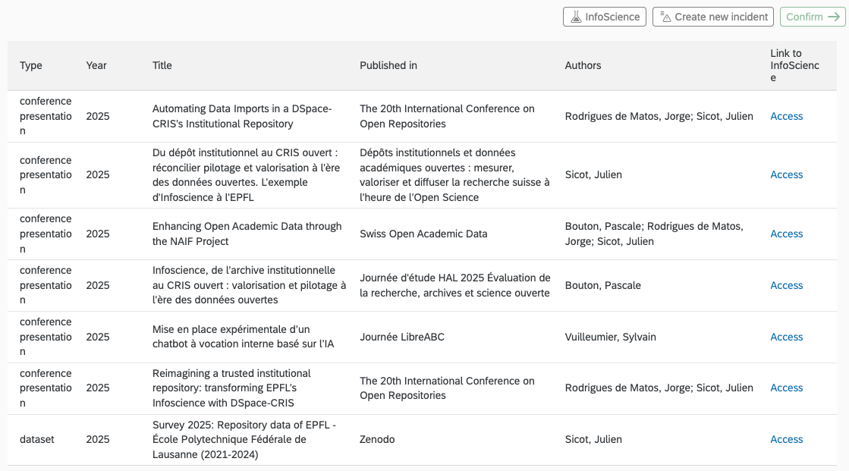Click the Link to InfoScience column header
The width and height of the screenshot is (849, 471).
point(794,65)
